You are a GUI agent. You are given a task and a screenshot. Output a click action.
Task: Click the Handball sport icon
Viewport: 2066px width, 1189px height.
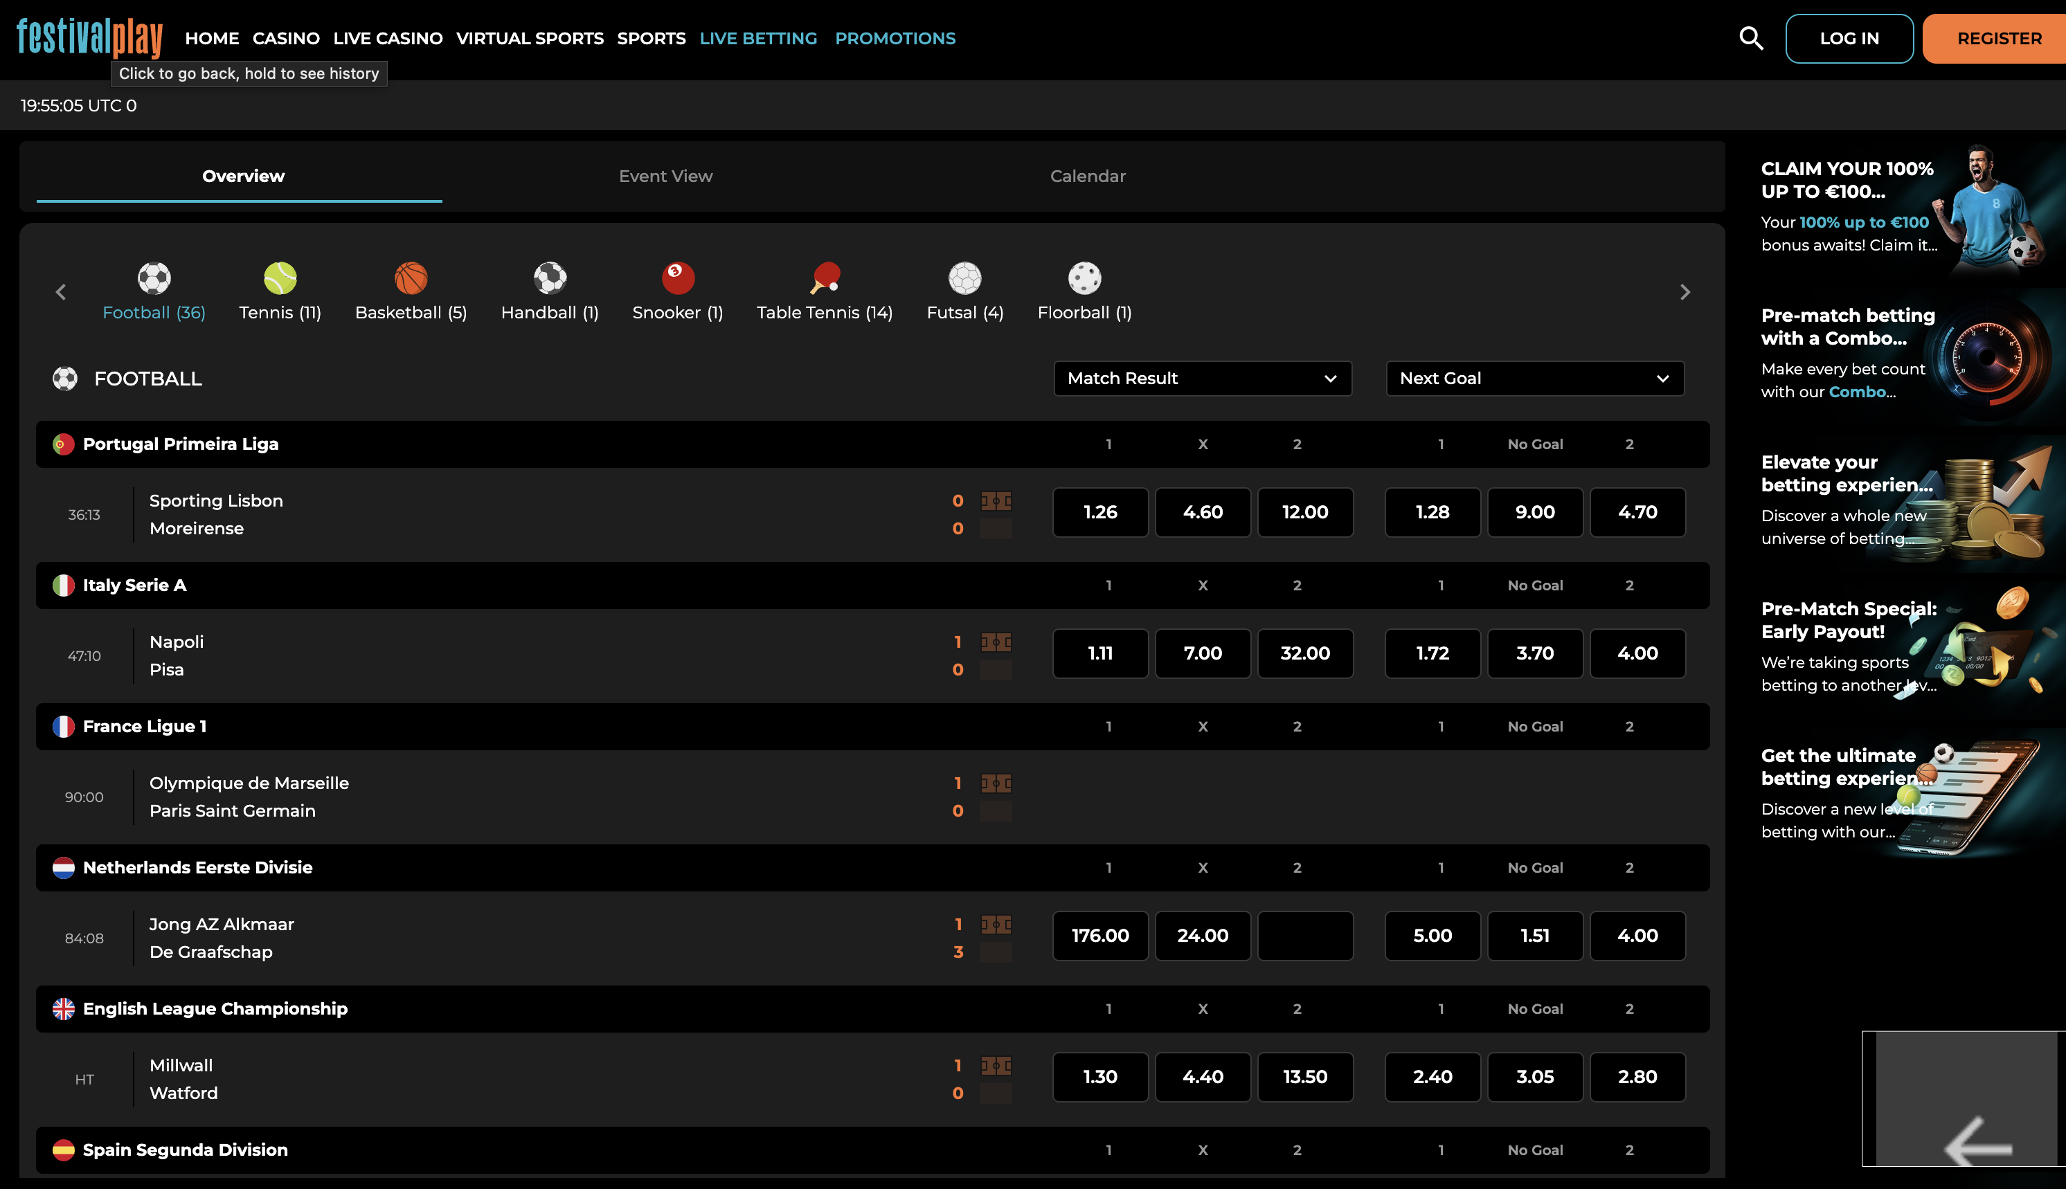(550, 278)
